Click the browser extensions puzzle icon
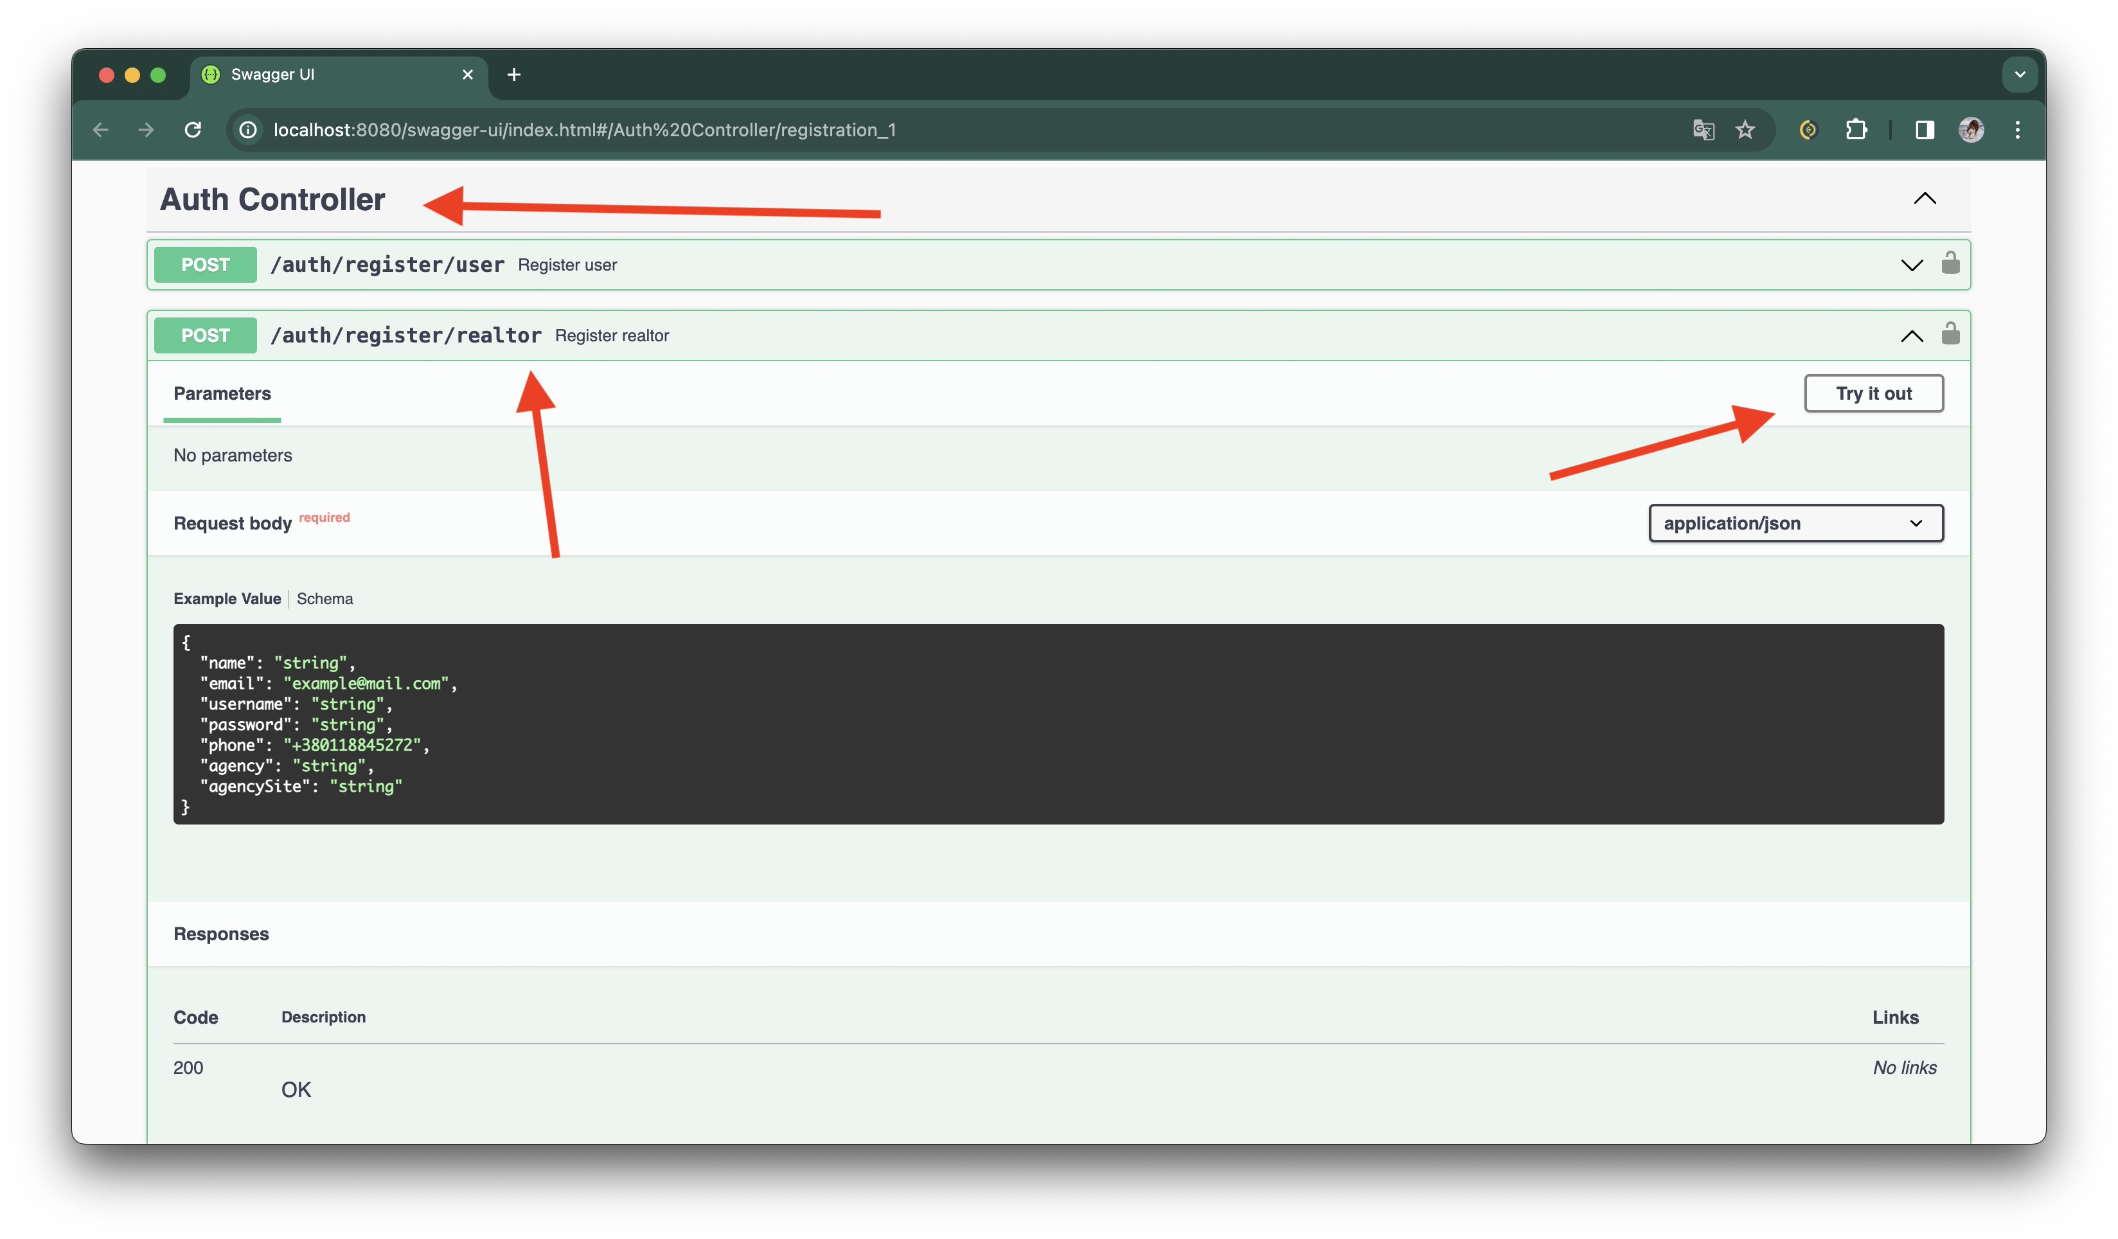 pos(1855,131)
